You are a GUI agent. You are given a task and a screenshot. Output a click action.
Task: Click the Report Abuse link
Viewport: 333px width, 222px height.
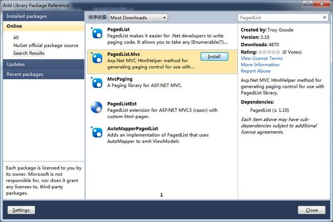point(256,71)
